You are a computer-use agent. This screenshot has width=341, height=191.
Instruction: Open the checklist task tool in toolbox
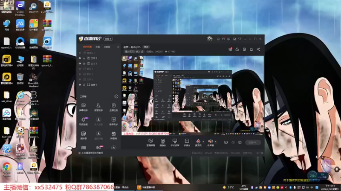click(x=113, y=107)
